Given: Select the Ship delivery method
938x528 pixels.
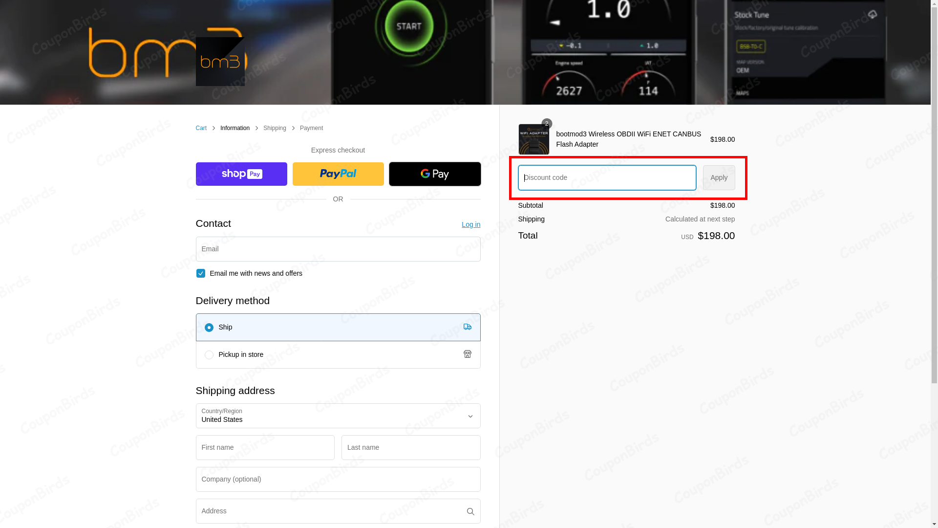Looking at the screenshot, I should (x=209, y=328).
